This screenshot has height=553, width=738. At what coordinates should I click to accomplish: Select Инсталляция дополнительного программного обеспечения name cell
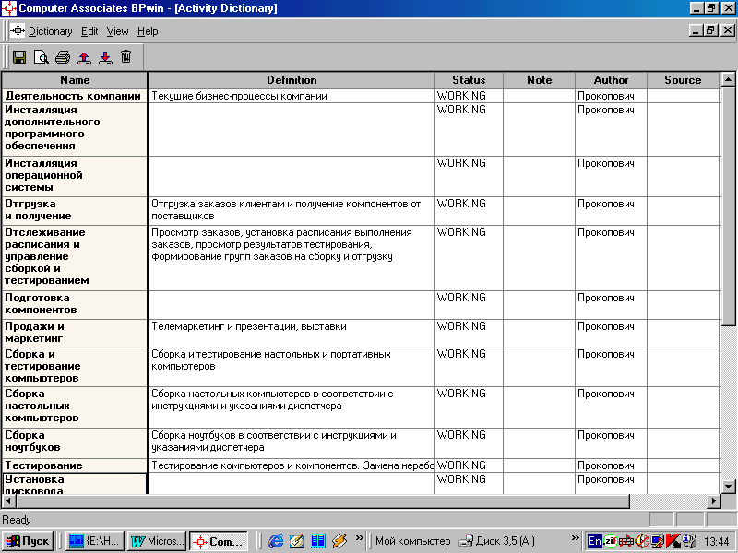click(75, 129)
